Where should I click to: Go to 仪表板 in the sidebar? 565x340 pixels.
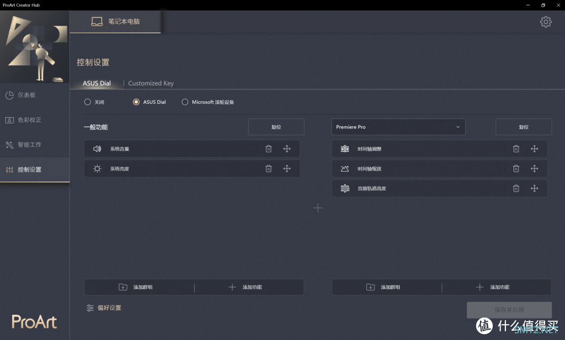tap(35, 95)
